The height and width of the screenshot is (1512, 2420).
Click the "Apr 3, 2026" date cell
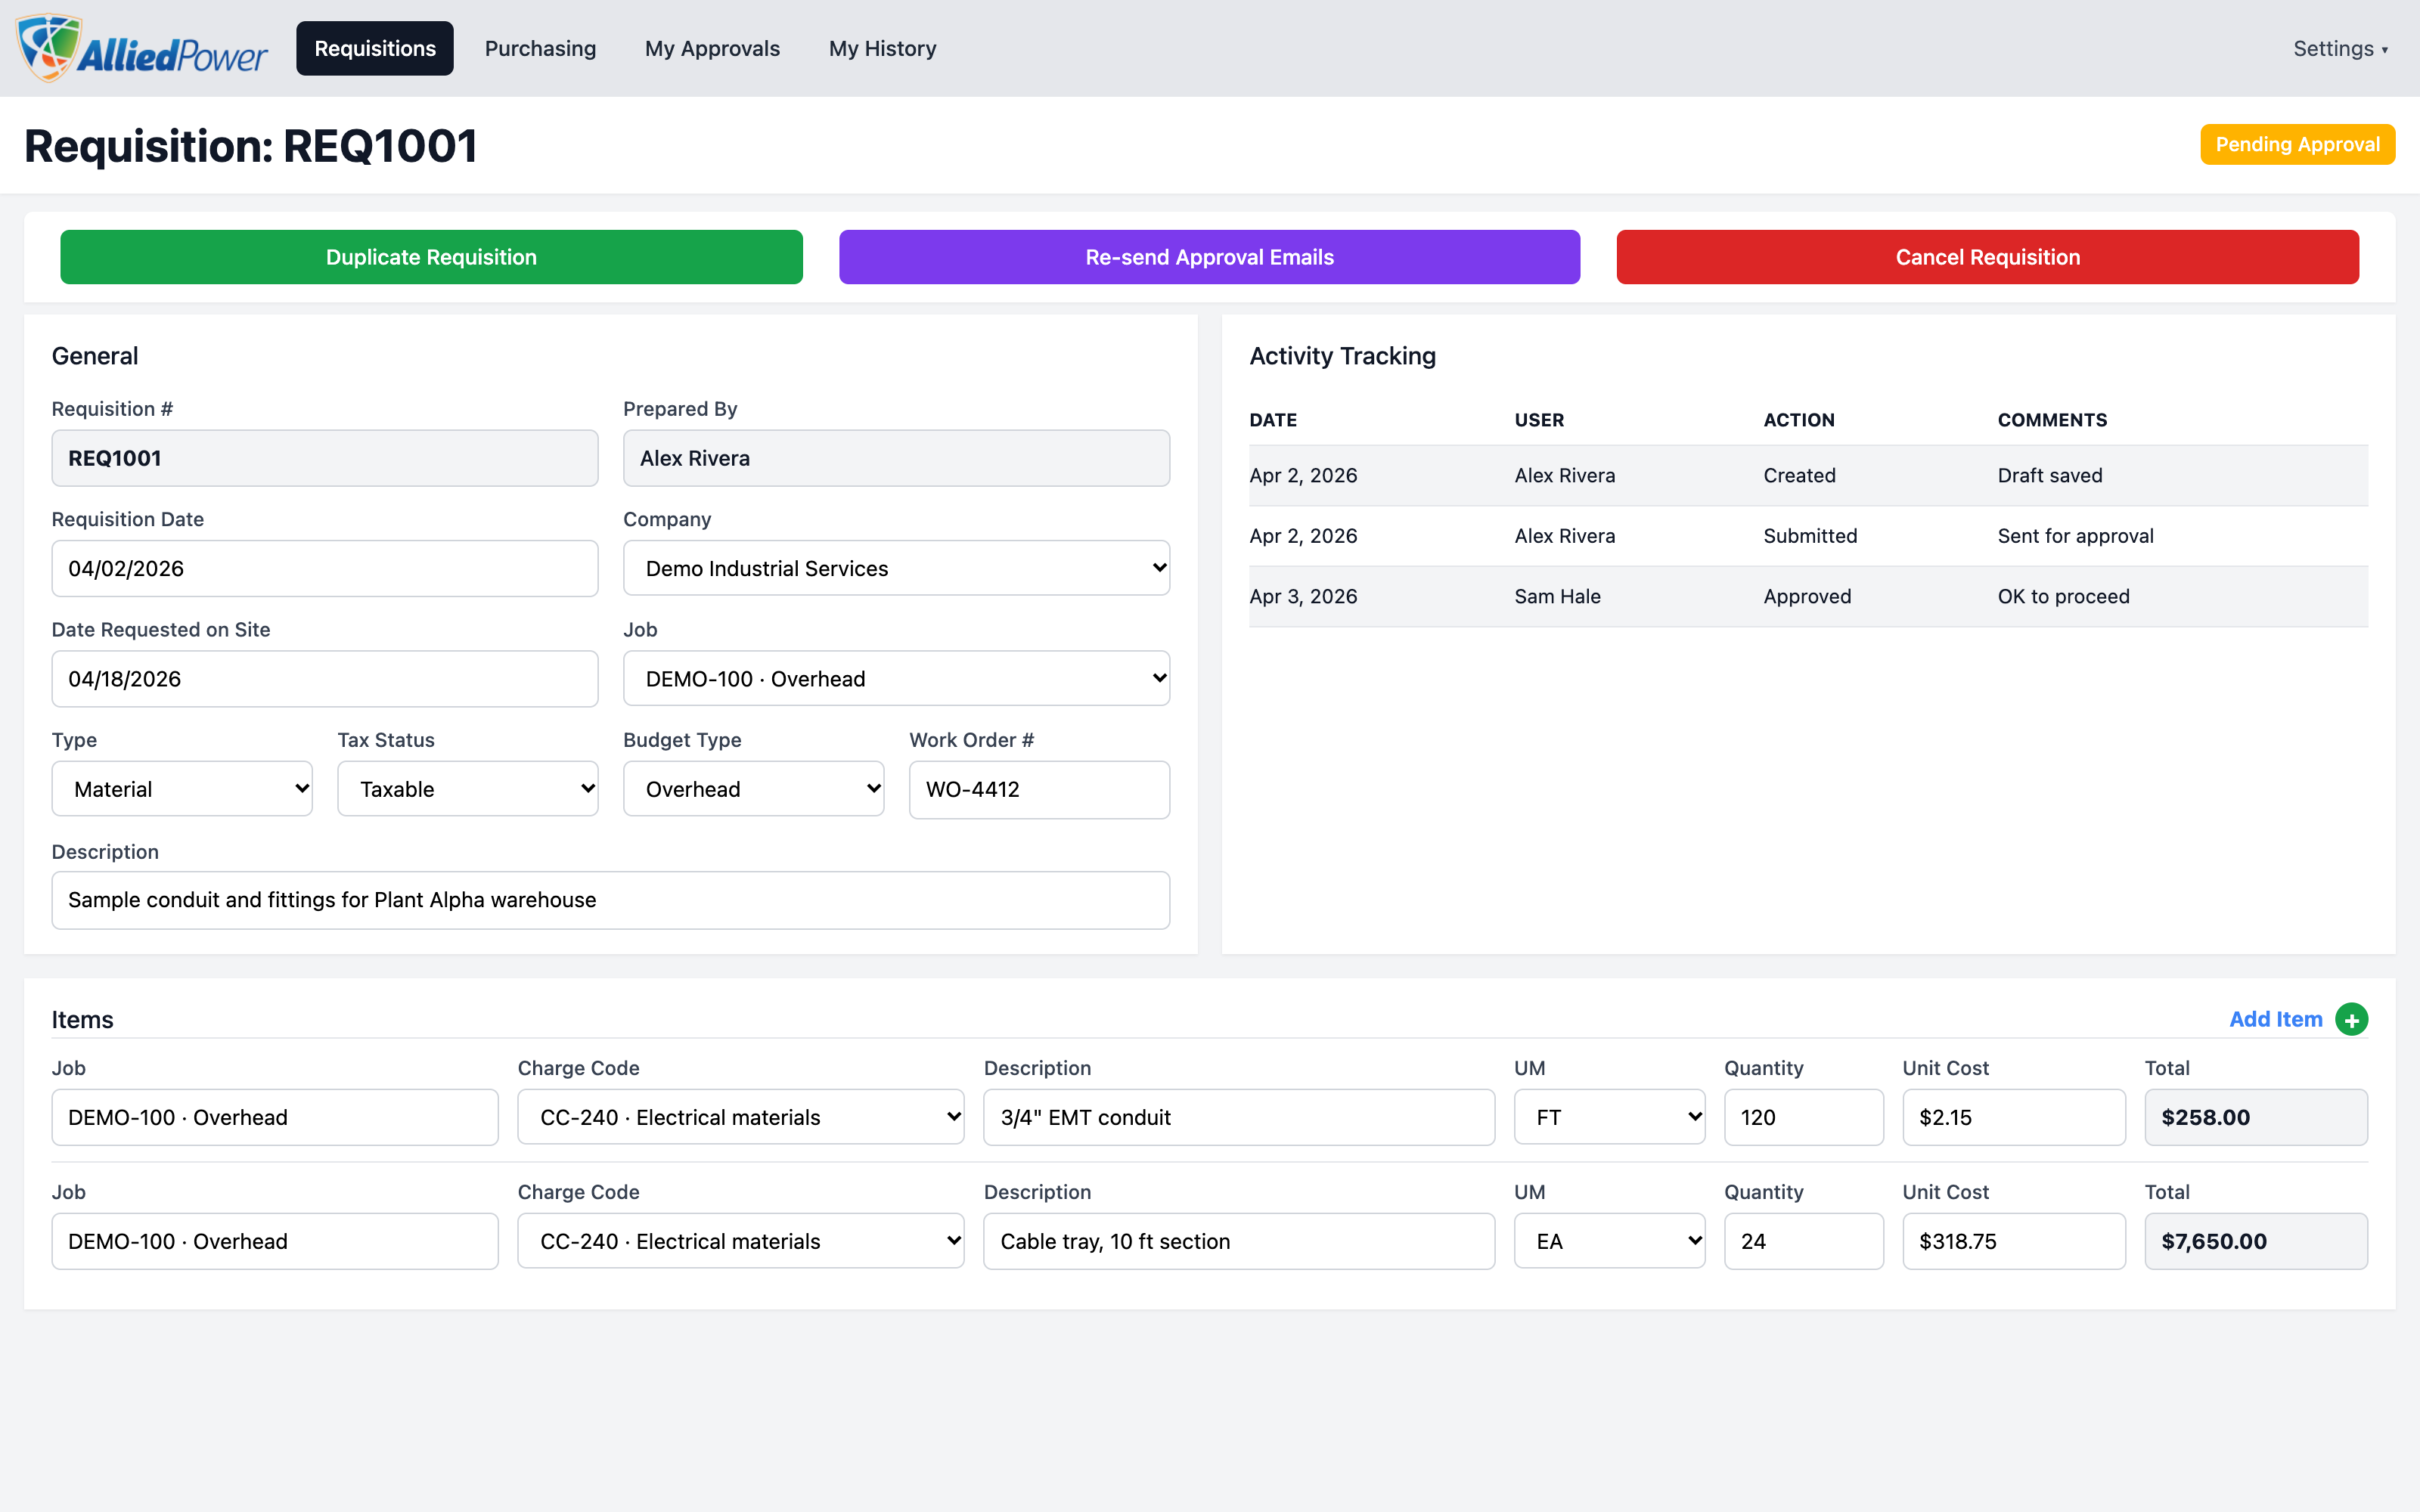point(1302,596)
